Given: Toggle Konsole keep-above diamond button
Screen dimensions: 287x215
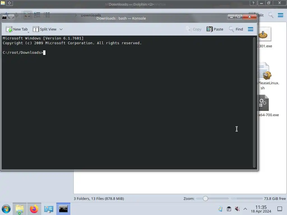Looking at the screenshot, I should [x=11, y=17].
